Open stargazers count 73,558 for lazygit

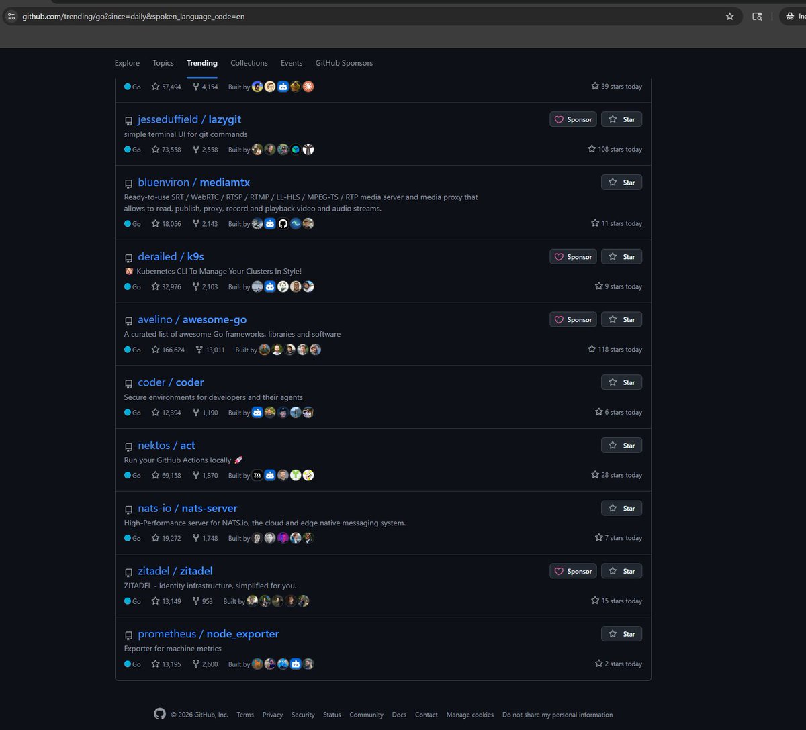(166, 150)
